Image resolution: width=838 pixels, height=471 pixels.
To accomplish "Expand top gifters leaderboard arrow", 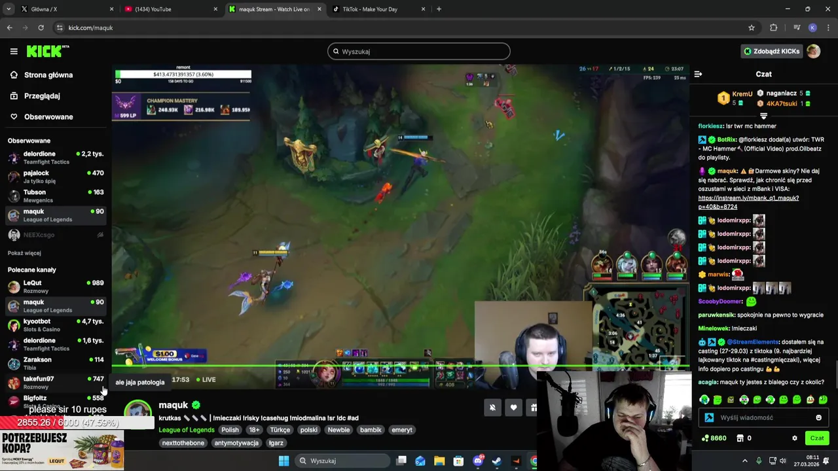I will click(x=763, y=116).
